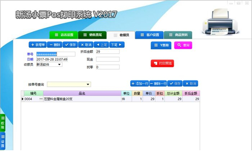
Task: Close the application window
Action: tap(247, 3)
